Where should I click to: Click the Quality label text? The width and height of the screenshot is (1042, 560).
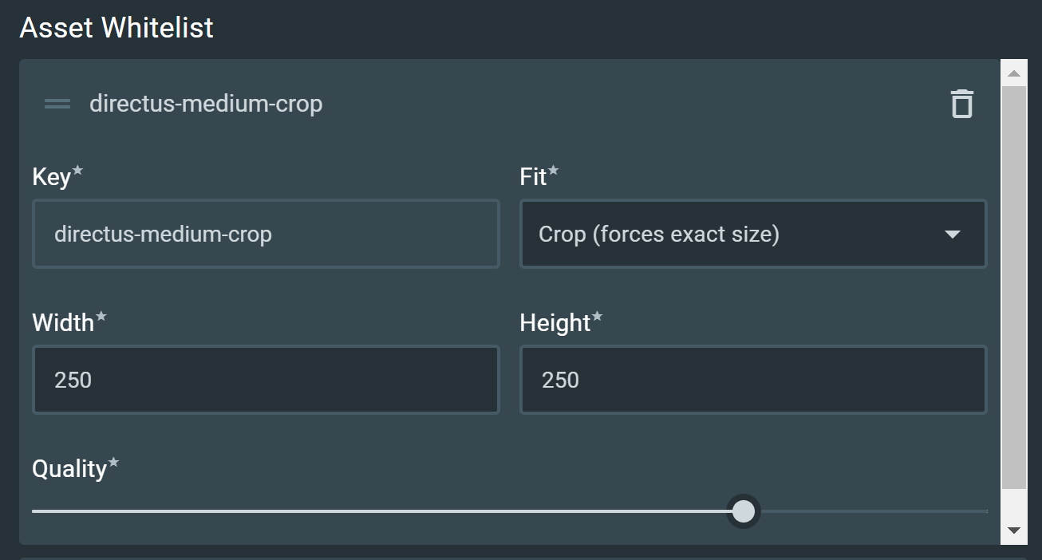69,469
